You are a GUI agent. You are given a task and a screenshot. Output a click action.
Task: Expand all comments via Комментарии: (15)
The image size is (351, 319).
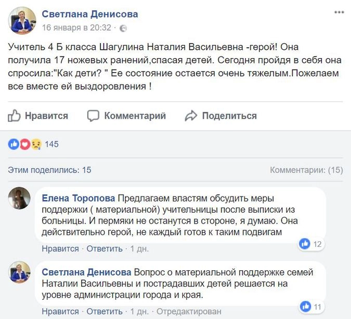click(x=306, y=170)
